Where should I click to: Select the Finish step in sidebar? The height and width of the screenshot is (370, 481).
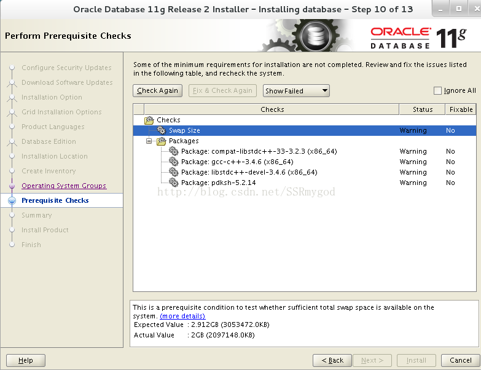[x=31, y=245]
